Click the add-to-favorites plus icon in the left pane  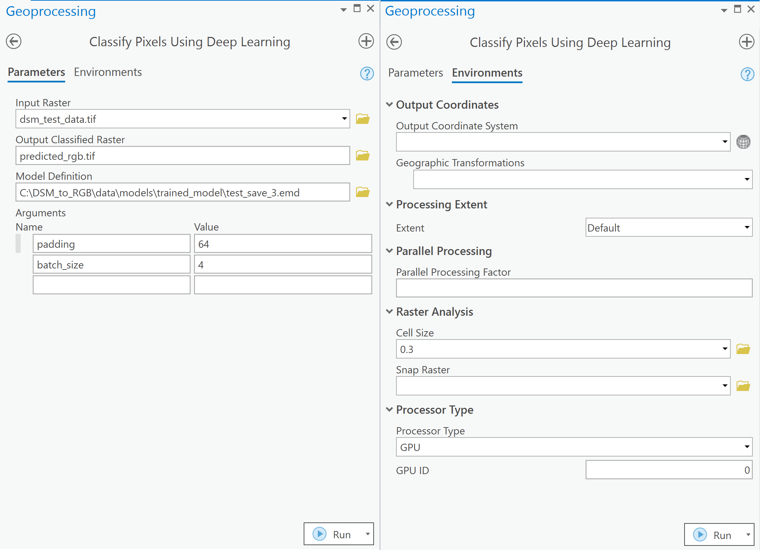click(x=366, y=41)
